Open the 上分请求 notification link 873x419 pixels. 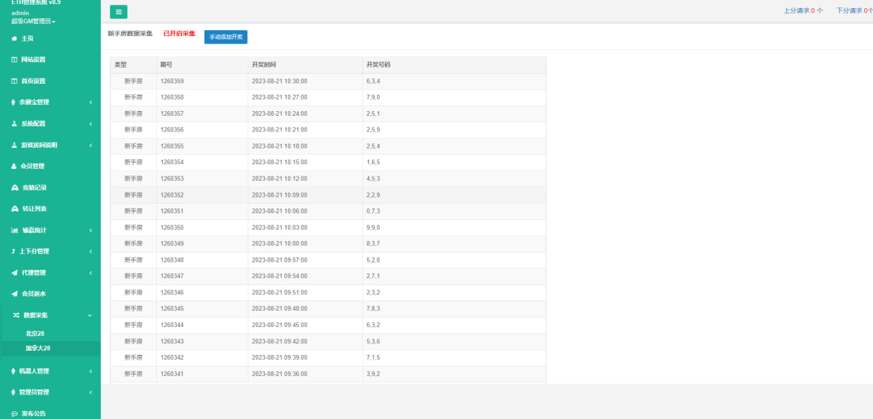pos(803,11)
